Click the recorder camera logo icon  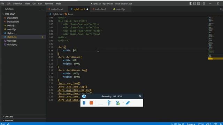[x=84, y=97]
